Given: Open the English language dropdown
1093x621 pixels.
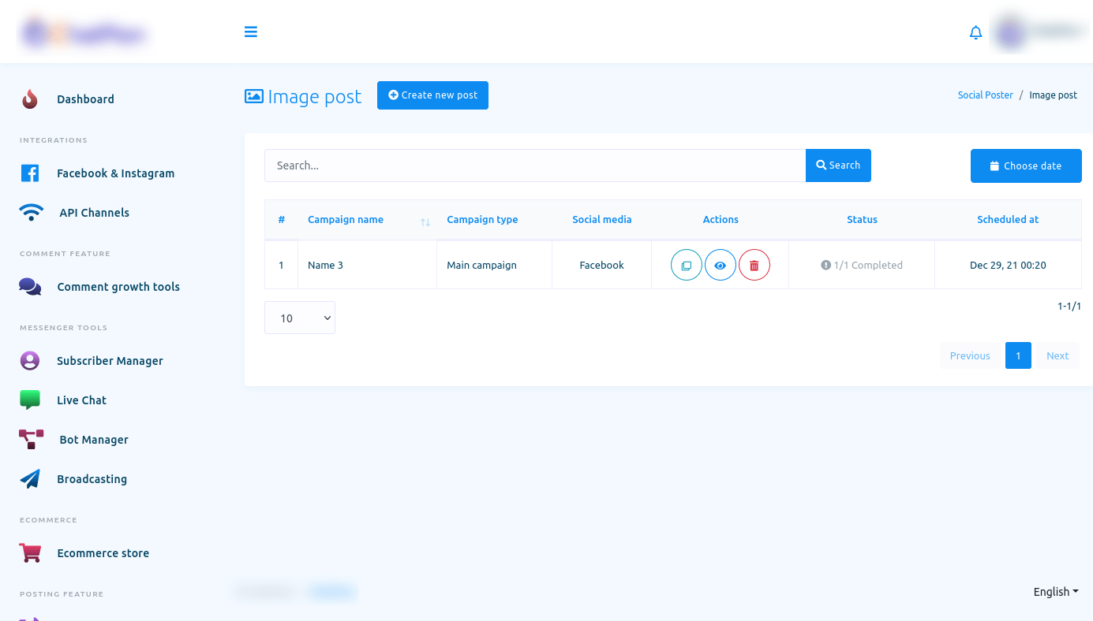Looking at the screenshot, I should coord(1055,592).
